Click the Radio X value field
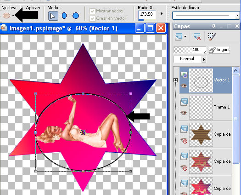Screen dimensions: 241x195 coord(147,14)
